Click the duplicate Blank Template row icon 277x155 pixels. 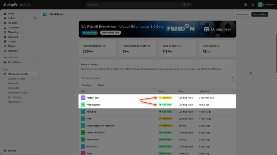pyautogui.click(x=83, y=126)
